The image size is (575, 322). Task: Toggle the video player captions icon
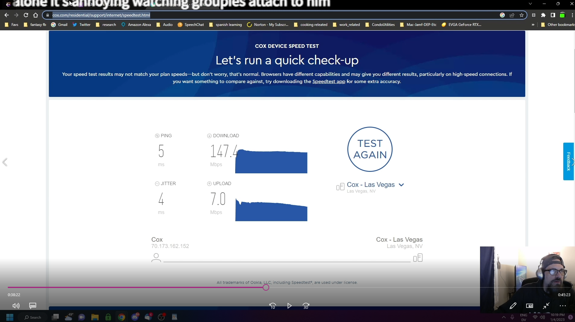33,306
